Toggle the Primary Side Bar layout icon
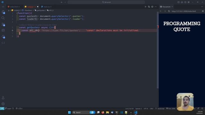 tap(179, 2)
